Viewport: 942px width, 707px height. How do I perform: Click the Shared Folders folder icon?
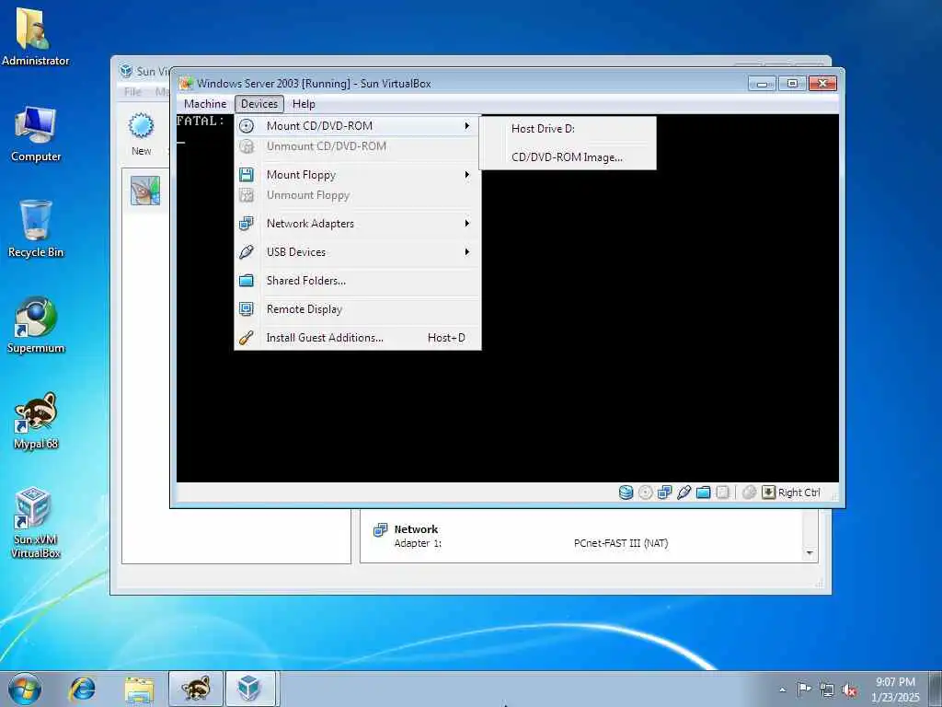point(247,281)
